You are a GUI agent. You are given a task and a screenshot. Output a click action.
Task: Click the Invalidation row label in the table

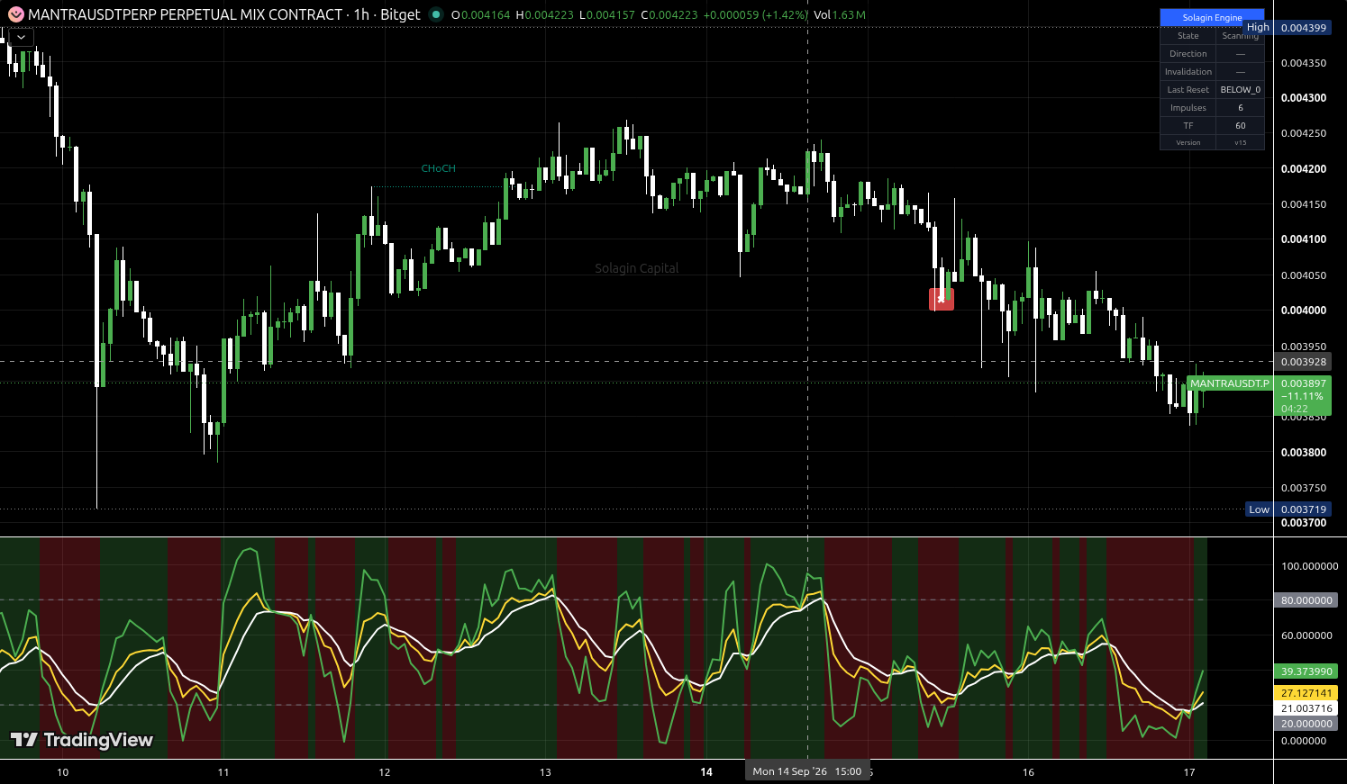point(1188,72)
